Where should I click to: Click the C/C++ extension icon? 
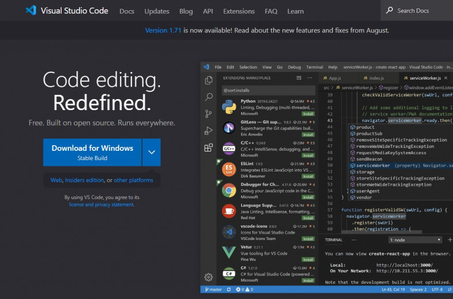[x=229, y=149]
